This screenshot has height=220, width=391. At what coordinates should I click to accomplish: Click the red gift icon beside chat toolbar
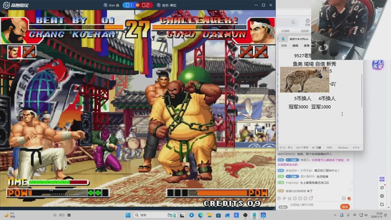pyautogui.click(x=349, y=198)
